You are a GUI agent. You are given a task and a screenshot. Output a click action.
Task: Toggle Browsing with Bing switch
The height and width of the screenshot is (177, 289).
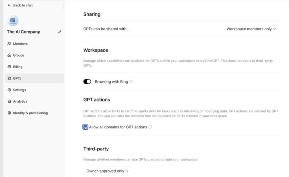pyautogui.click(x=87, y=81)
